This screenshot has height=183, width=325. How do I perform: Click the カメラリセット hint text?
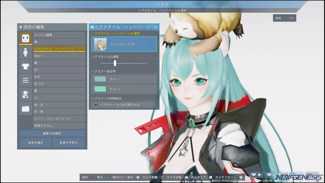pyautogui.click(x=226, y=177)
